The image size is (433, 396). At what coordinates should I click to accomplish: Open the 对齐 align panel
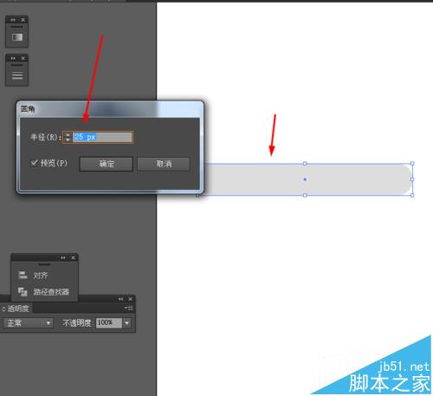pos(33,276)
